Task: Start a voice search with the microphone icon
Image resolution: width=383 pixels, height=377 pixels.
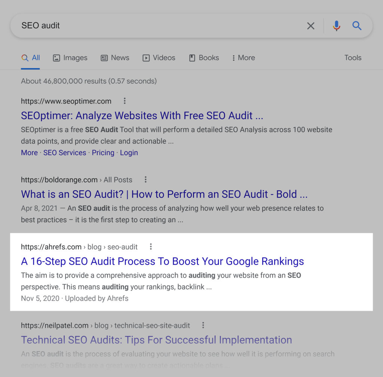Action: point(336,25)
